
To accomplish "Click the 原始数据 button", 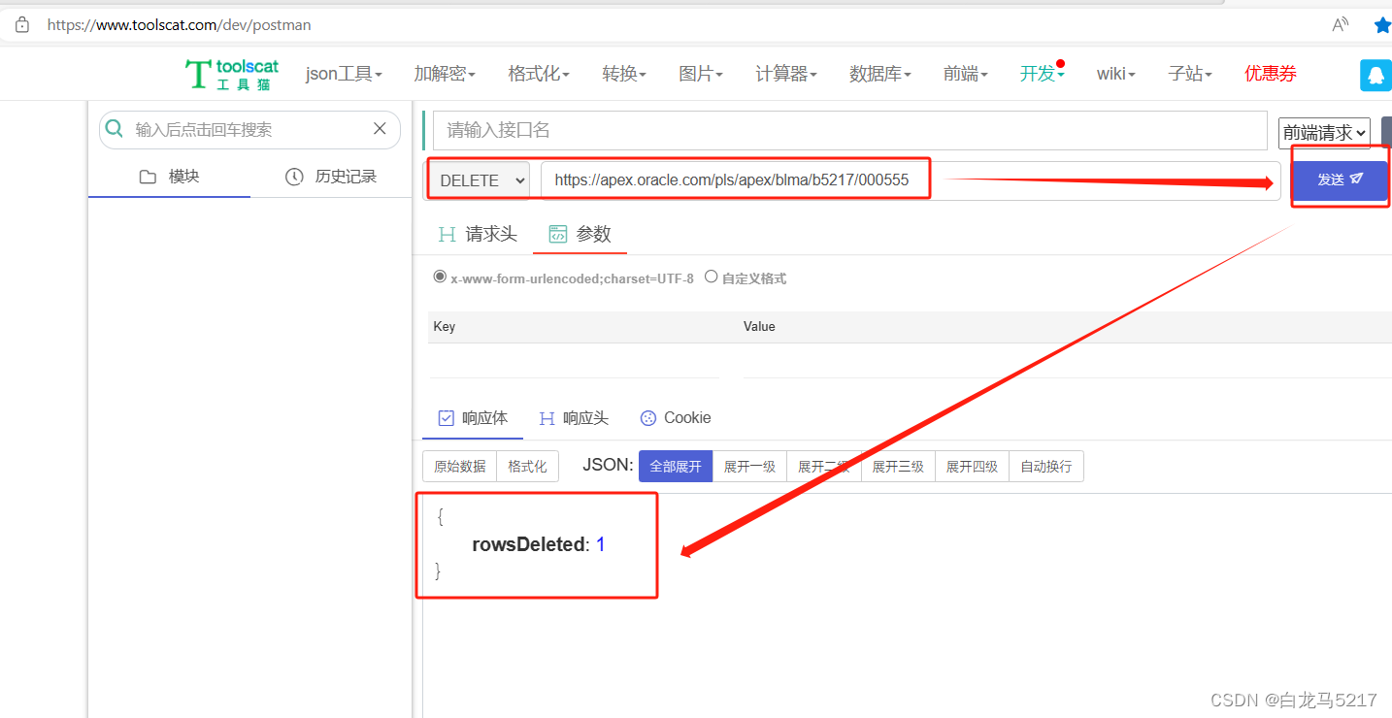I will click(x=459, y=467).
